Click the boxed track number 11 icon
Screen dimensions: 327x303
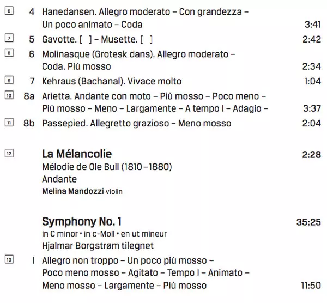click(8, 123)
